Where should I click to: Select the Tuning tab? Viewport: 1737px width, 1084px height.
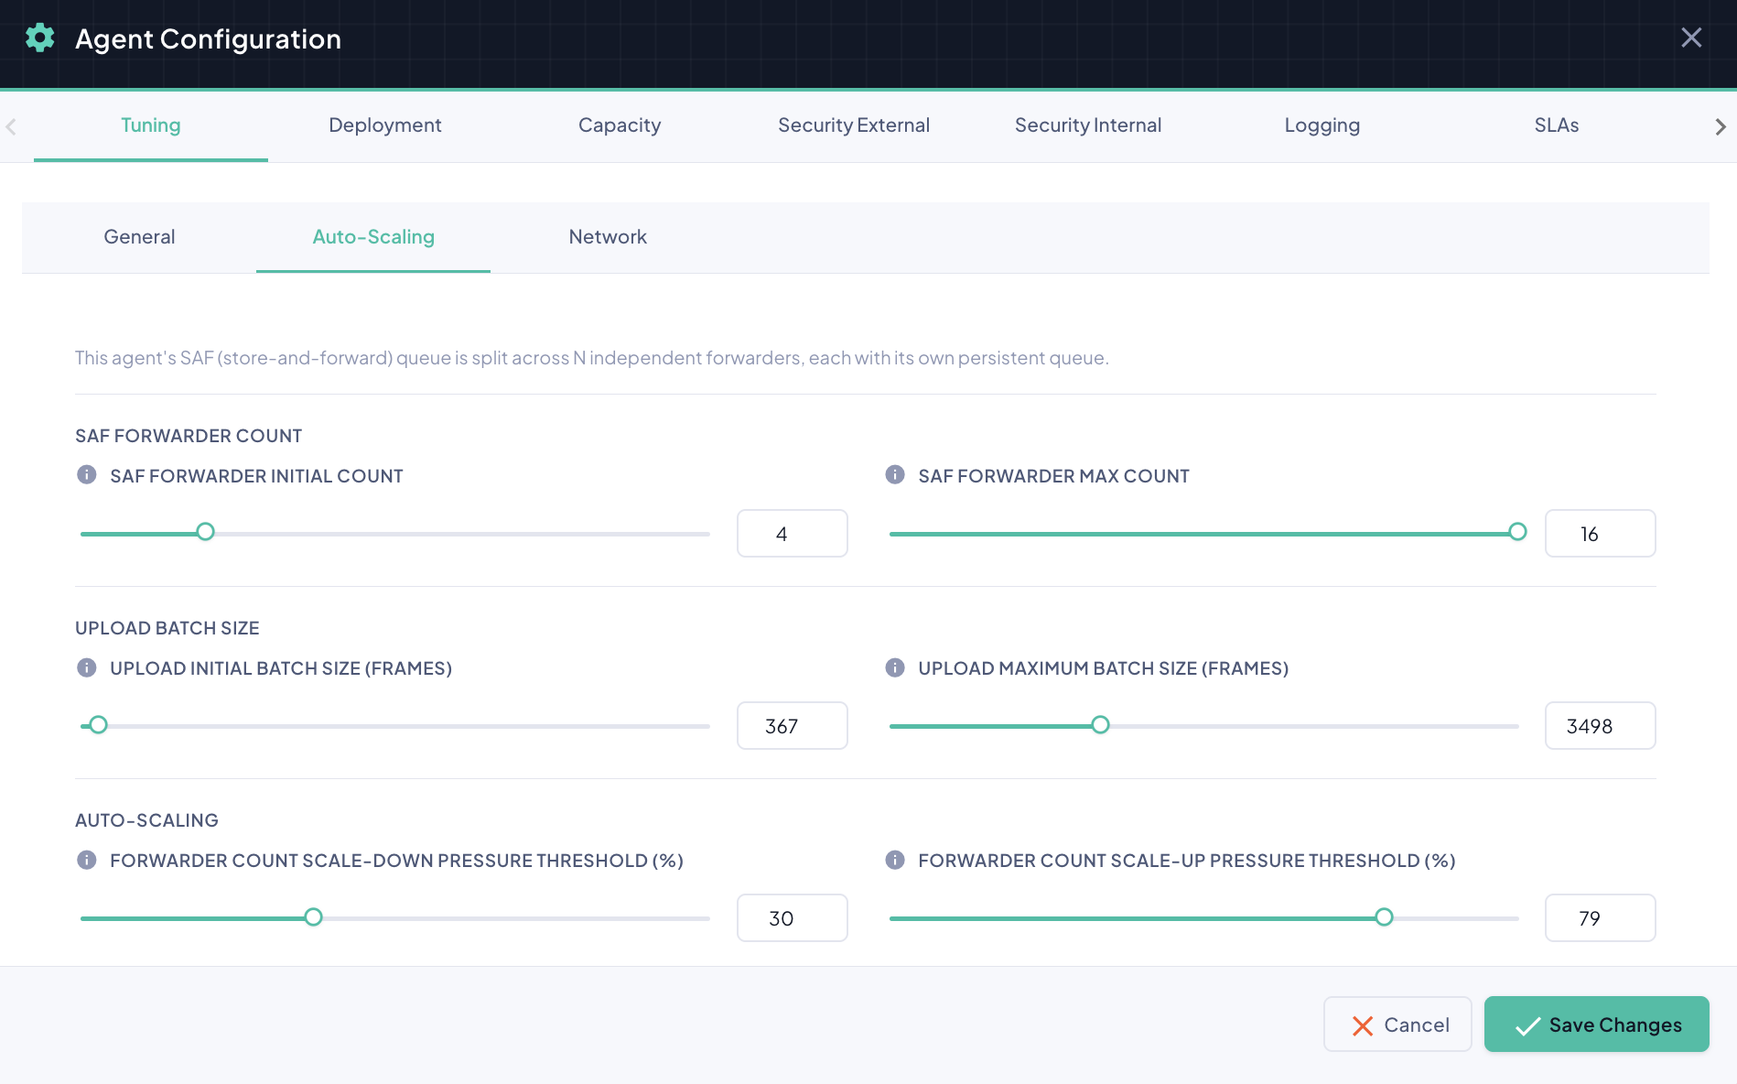click(151, 125)
